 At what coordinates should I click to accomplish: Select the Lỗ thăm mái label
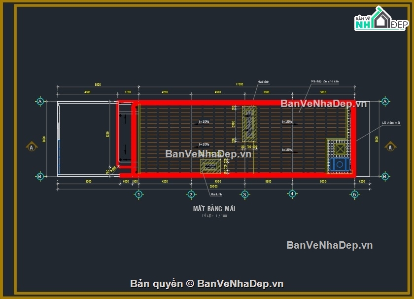[x=391, y=123]
